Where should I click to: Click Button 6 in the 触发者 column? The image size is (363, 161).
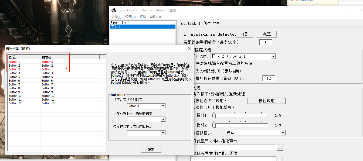tap(47, 81)
